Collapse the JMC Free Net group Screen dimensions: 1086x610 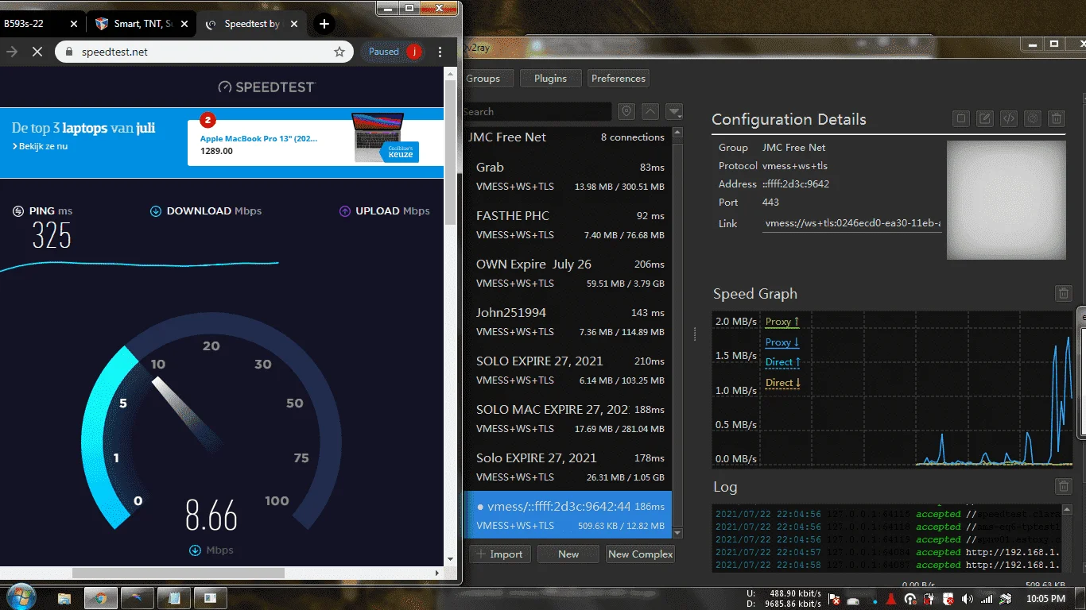point(568,137)
